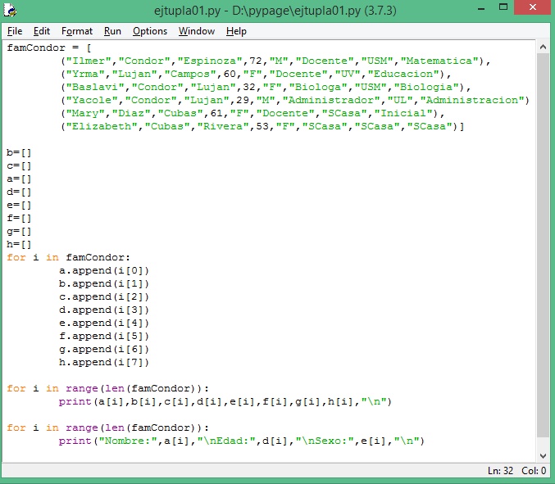
Task: Place cursor on the h=[] line
Action: (19, 244)
